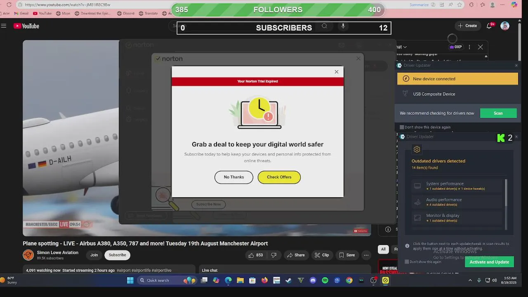Open Edge extensions puzzle icon

[471, 5]
